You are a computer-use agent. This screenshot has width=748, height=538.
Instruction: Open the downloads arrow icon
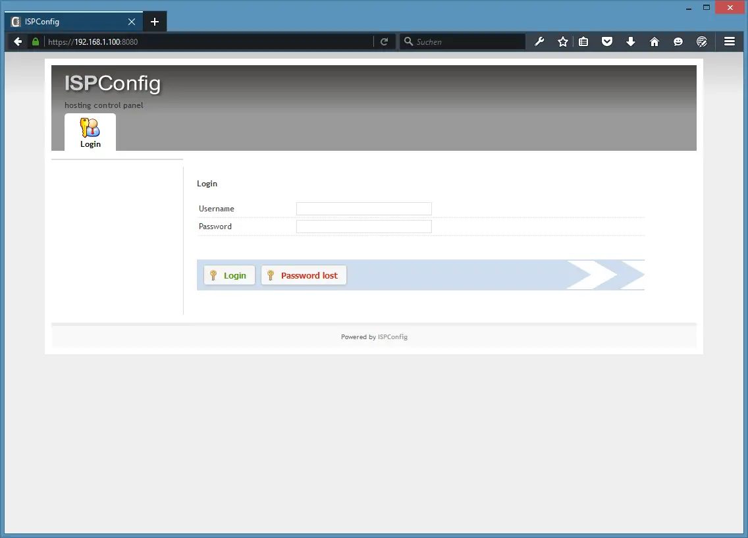[x=631, y=41]
